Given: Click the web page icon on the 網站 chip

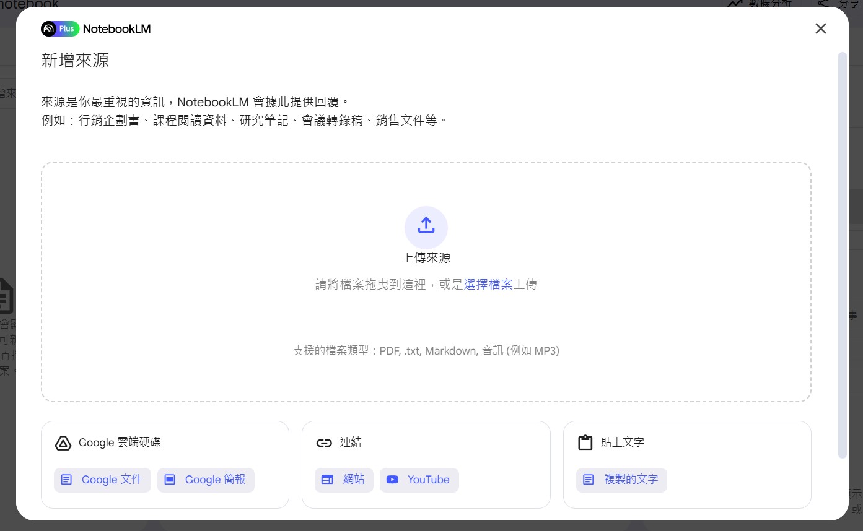Looking at the screenshot, I should point(327,480).
